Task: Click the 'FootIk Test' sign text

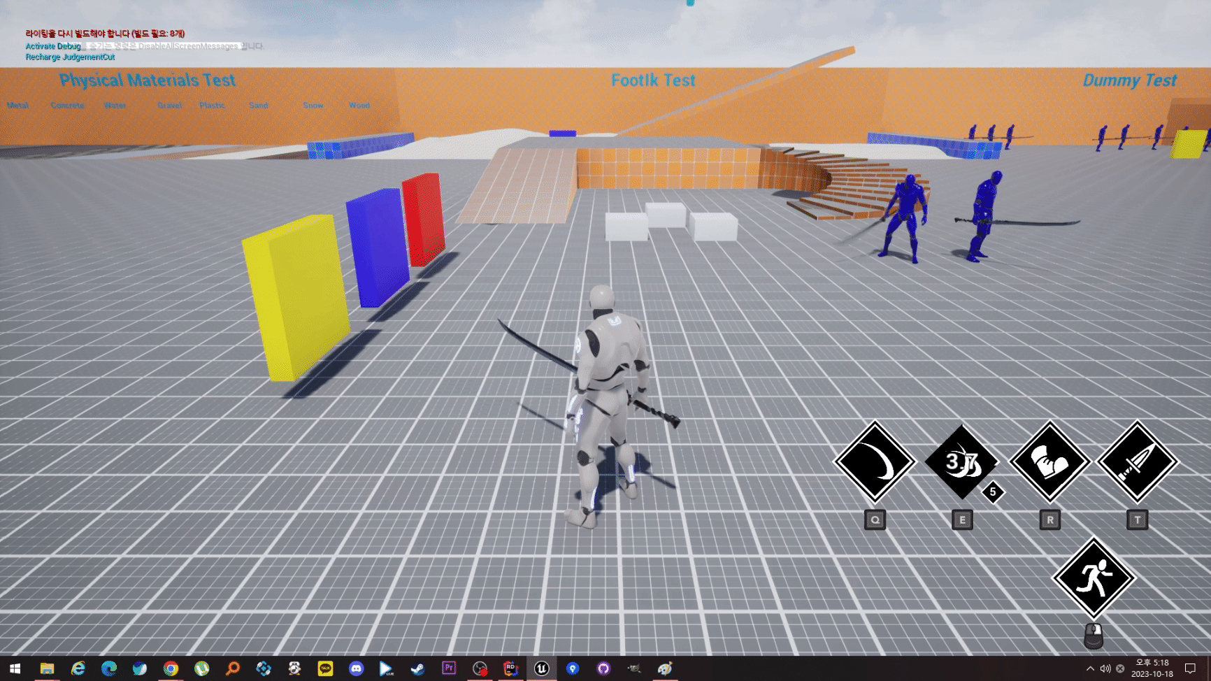Action: pyautogui.click(x=653, y=80)
